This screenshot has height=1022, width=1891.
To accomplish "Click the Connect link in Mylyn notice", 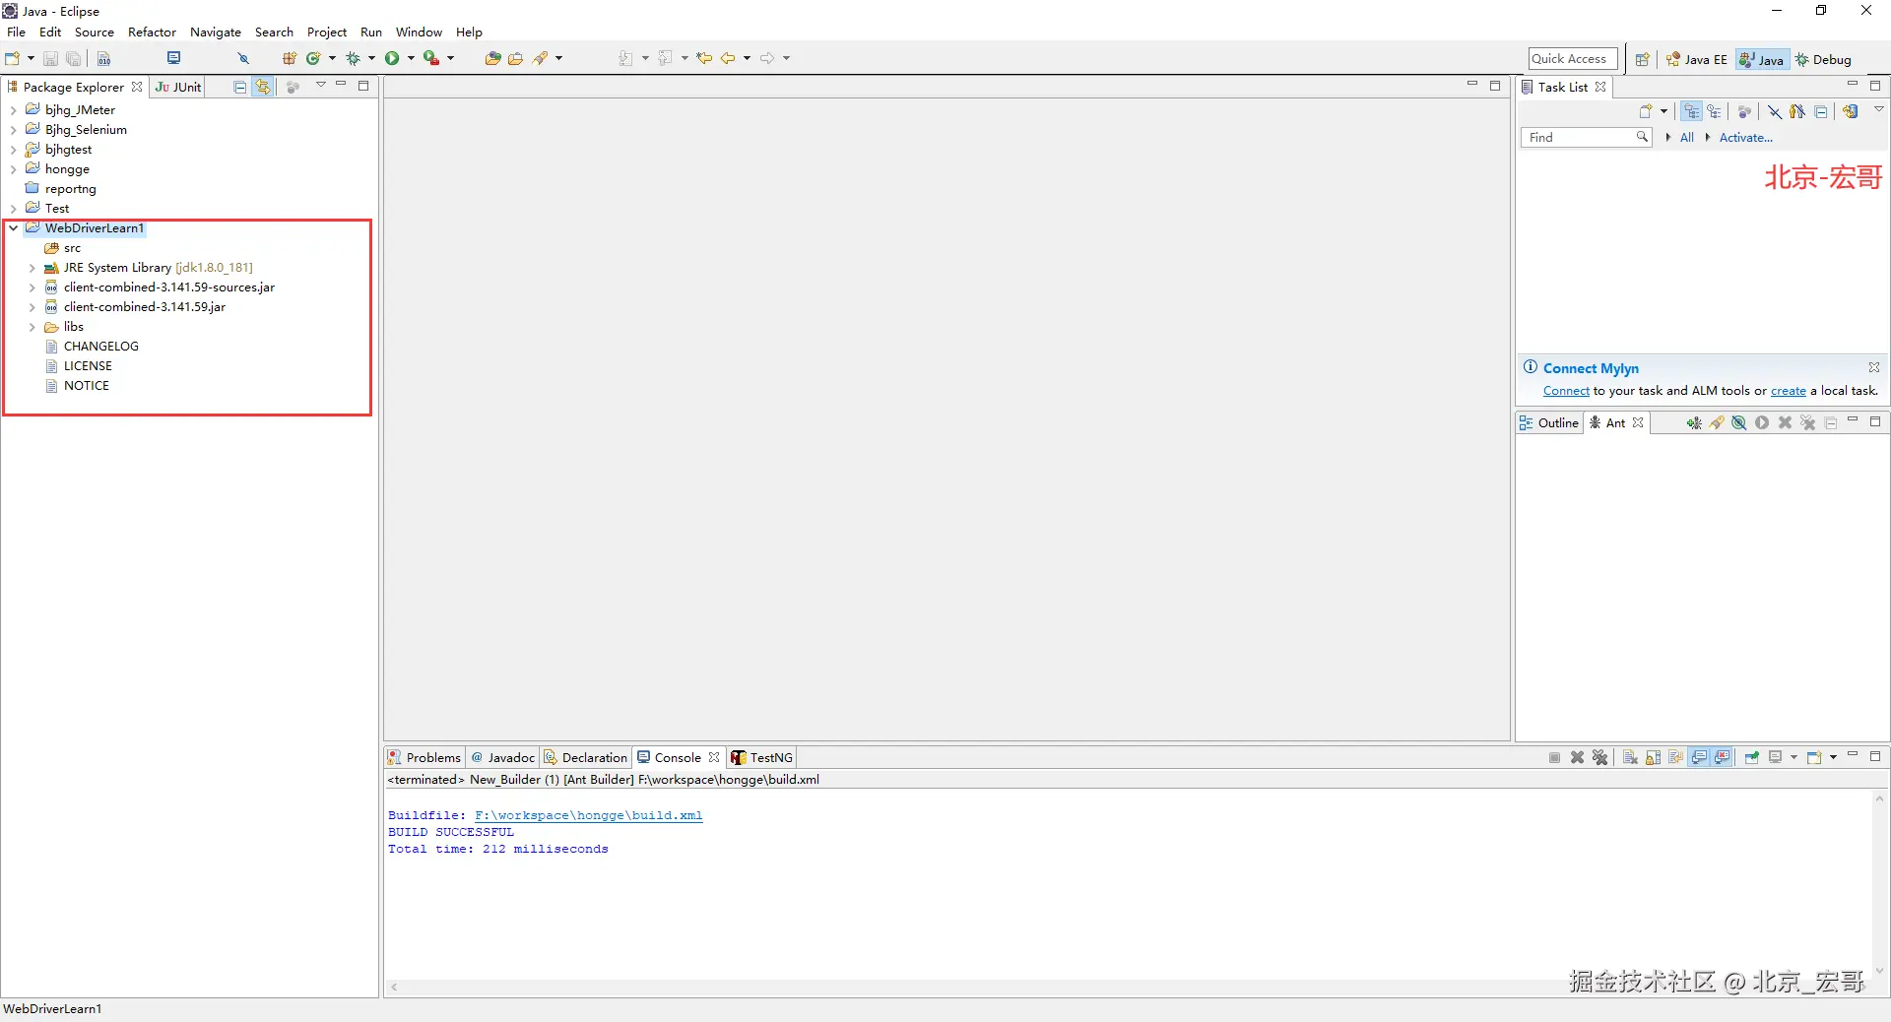I will point(1566,391).
